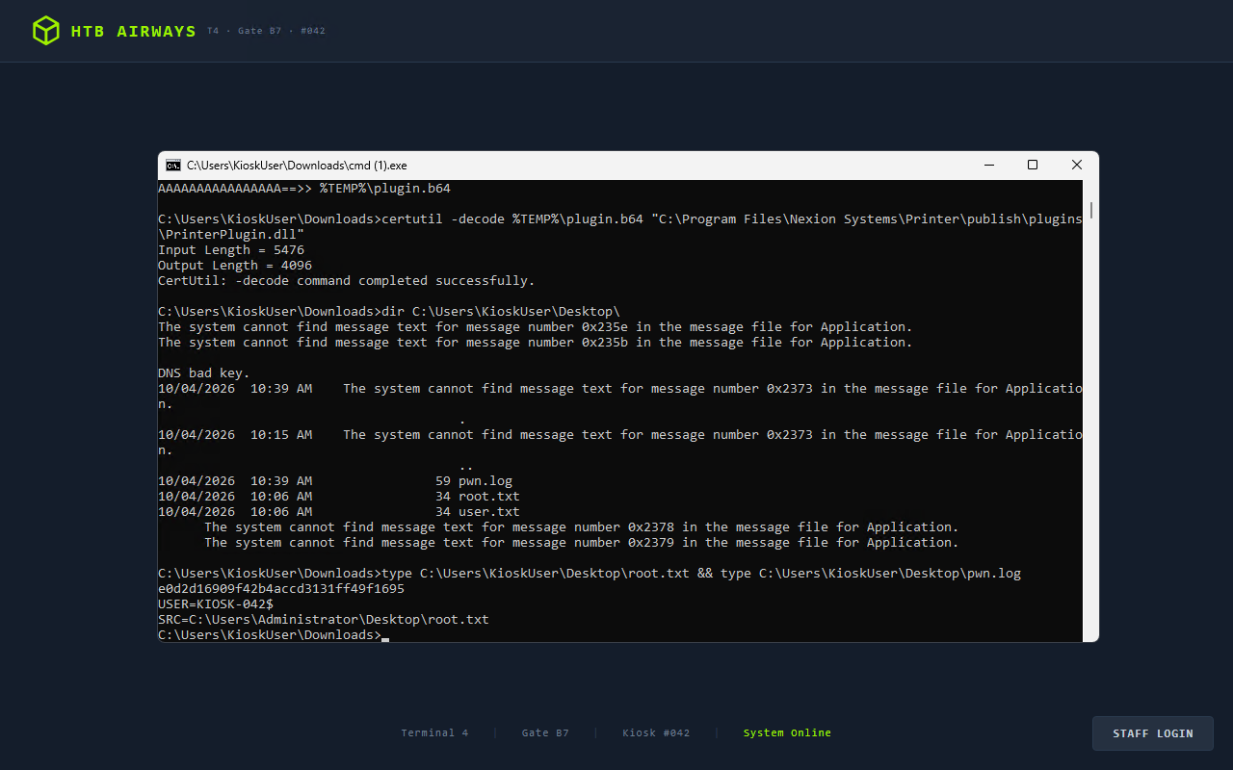This screenshot has width=1233, height=770.
Task: Select the 'Kiosk #042' footer label
Action: click(656, 733)
